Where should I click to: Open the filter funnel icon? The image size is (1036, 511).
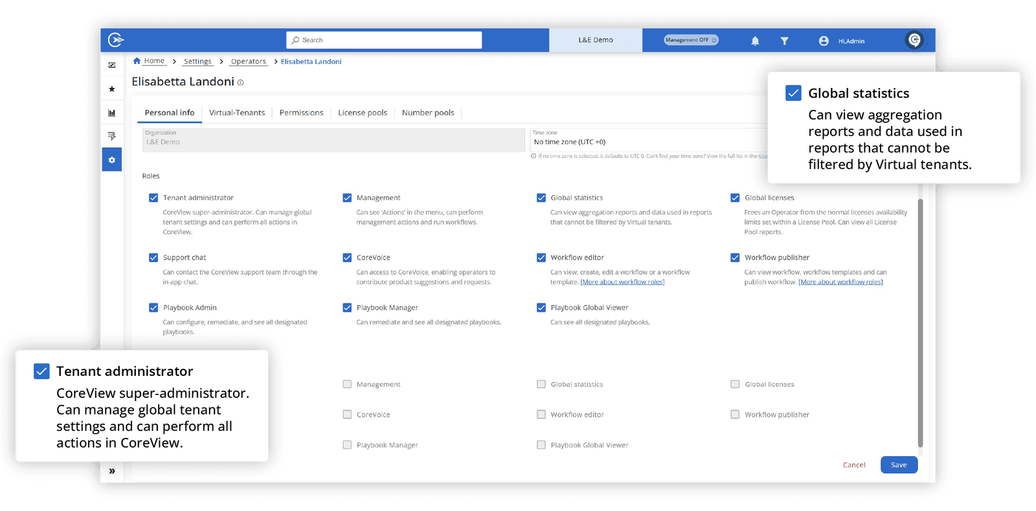(784, 41)
